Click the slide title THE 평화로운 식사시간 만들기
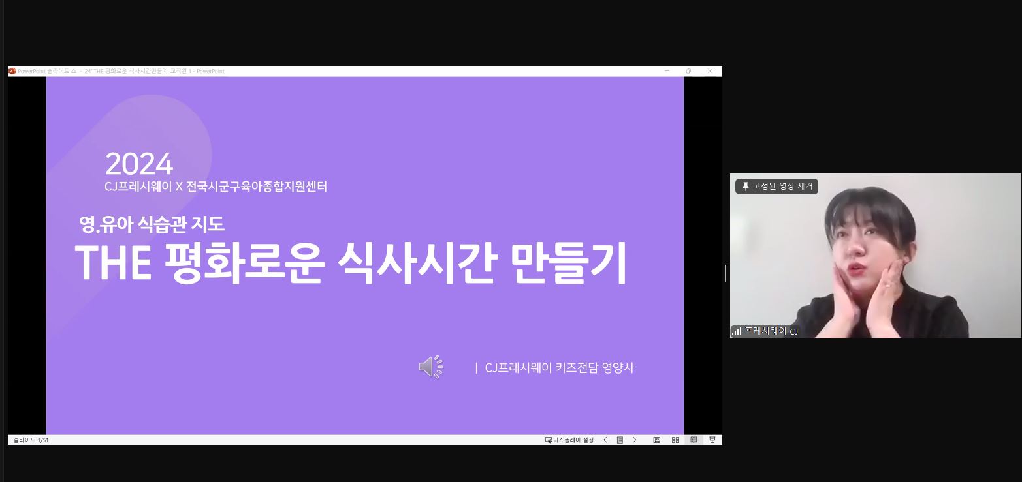Image resolution: width=1022 pixels, height=482 pixels. [351, 263]
